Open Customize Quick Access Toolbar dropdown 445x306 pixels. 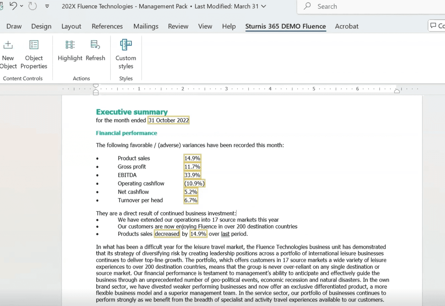tap(47, 6)
